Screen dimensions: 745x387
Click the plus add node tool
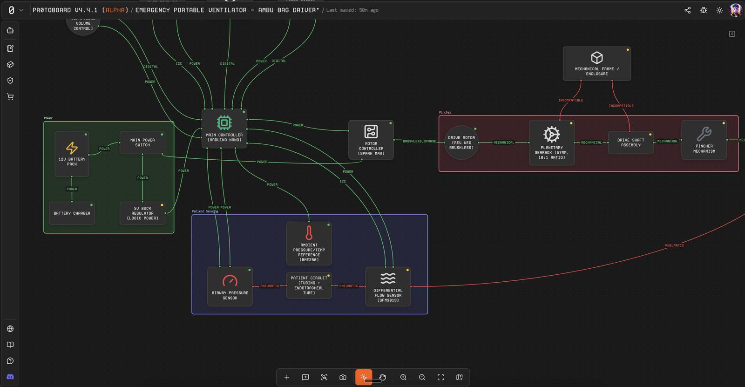[287, 377]
